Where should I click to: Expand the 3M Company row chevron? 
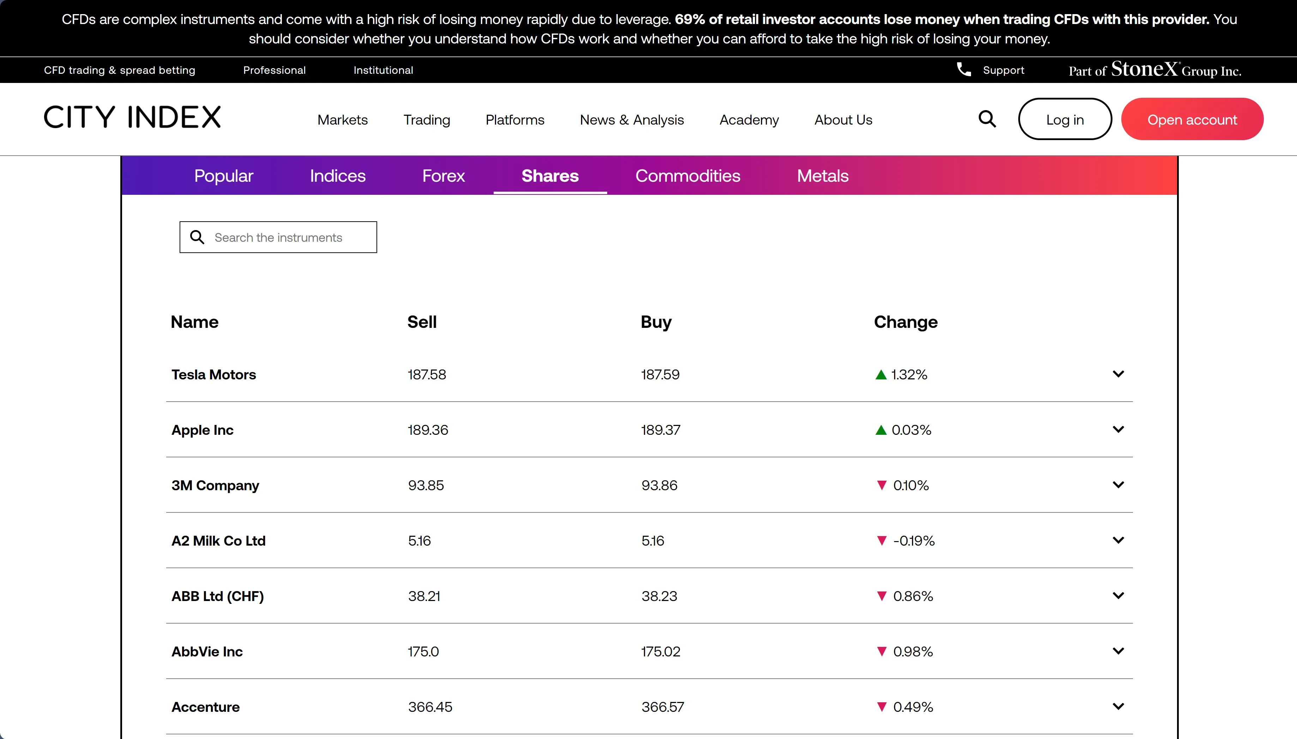[x=1118, y=485]
